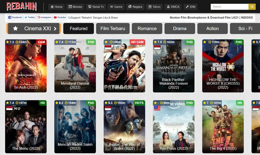Image resolution: width=260 pixels, height=155 pixels.
Task: Click the CAM badge on Sri Asih
Action: point(41,42)
